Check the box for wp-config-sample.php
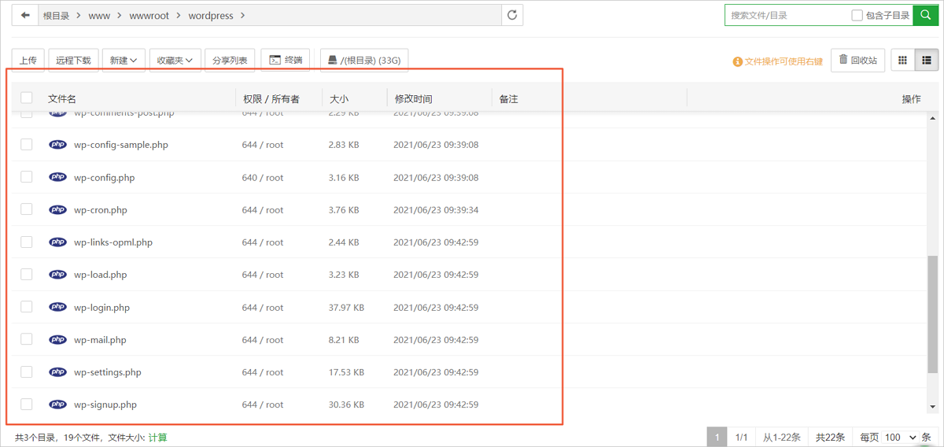The width and height of the screenshot is (944, 447). coord(27,145)
